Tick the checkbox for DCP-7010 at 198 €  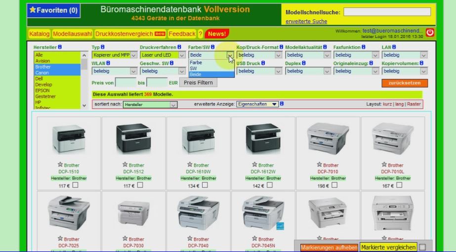334,185
